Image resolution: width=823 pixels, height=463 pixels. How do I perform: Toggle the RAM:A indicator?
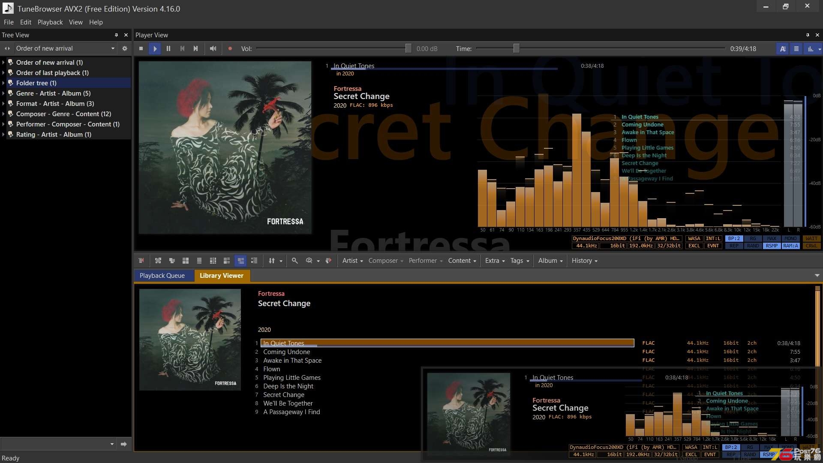point(790,246)
